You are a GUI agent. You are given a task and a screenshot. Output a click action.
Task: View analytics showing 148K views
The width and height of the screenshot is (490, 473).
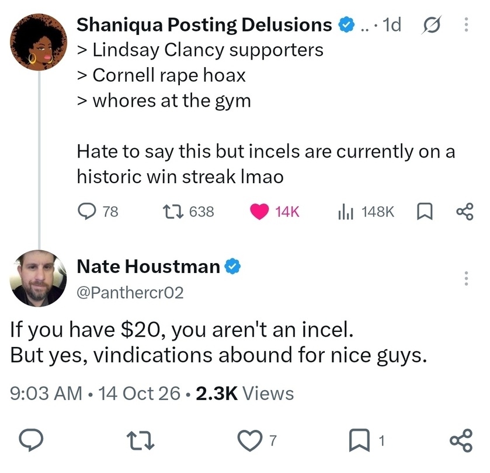[366, 211]
